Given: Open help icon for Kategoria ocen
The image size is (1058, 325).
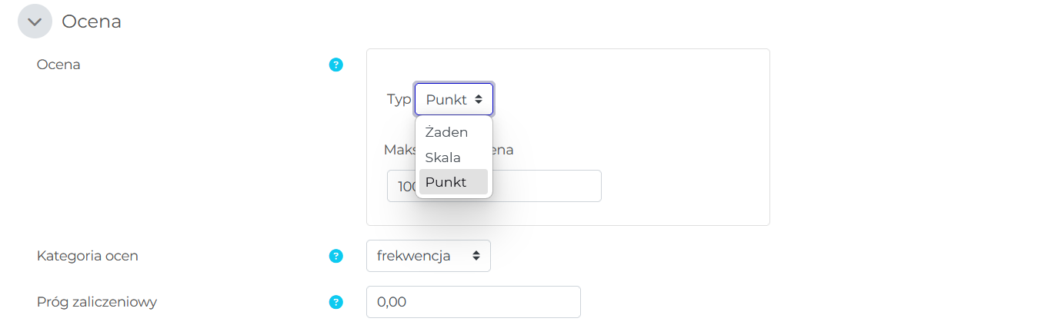Looking at the screenshot, I should (x=335, y=256).
